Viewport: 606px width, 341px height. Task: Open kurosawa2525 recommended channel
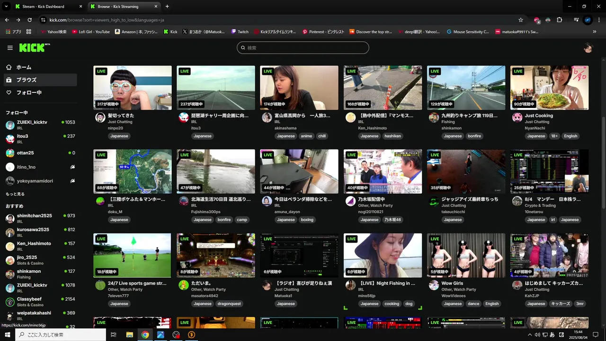(40, 233)
